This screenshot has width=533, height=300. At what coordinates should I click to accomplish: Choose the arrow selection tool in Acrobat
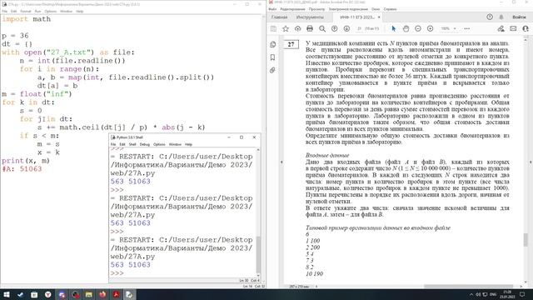(394, 29)
